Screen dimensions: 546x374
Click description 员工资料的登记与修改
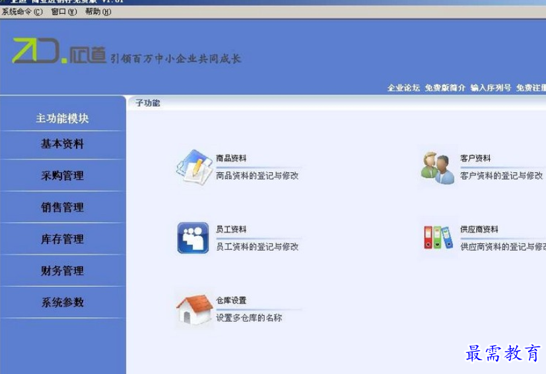coord(257,247)
